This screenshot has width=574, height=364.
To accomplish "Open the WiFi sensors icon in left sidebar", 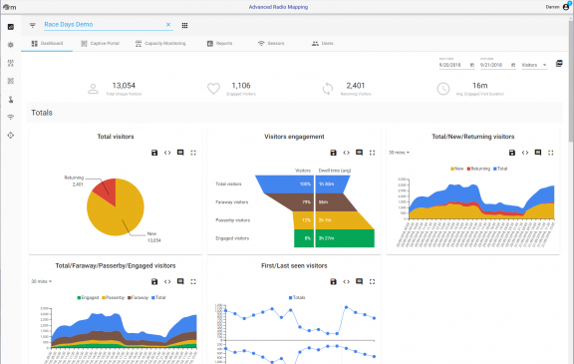I will pos(11,118).
